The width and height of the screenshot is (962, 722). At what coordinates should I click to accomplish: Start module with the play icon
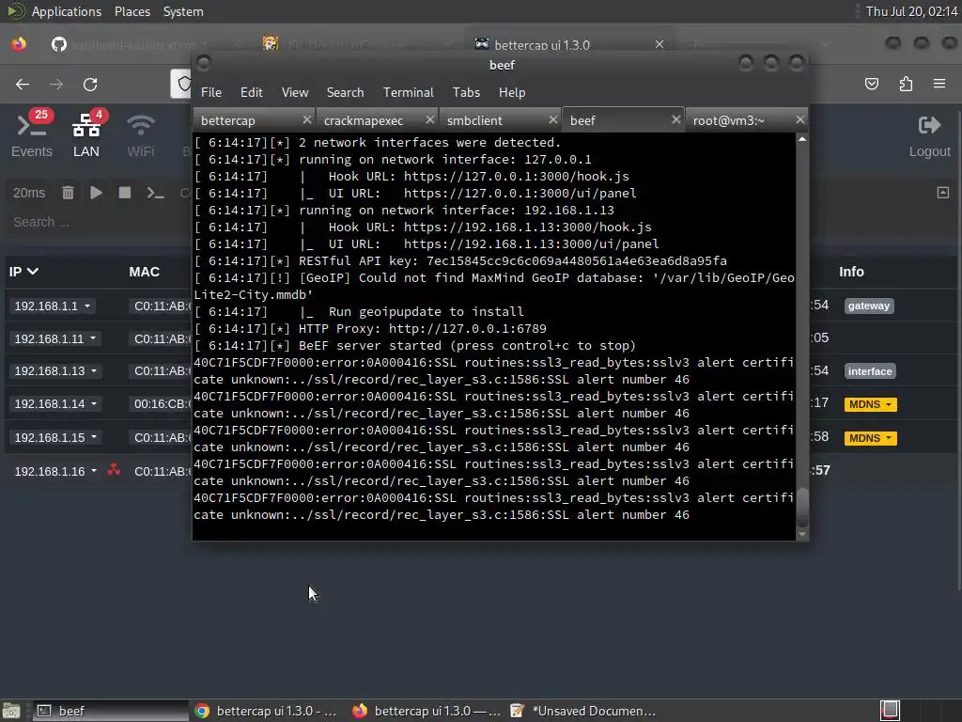(97, 193)
